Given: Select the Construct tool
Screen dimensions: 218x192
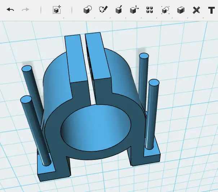Looking at the screenshot, I should (119, 10).
